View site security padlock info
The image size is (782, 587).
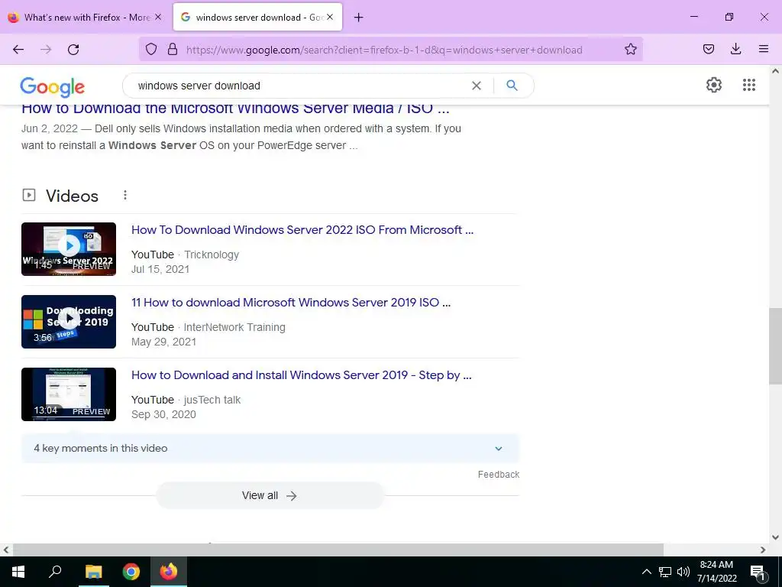[x=173, y=49]
